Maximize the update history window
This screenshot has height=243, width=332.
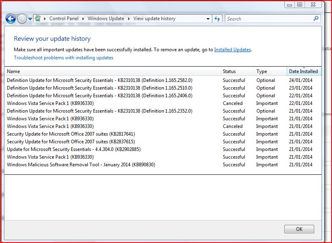[x=299, y=5]
